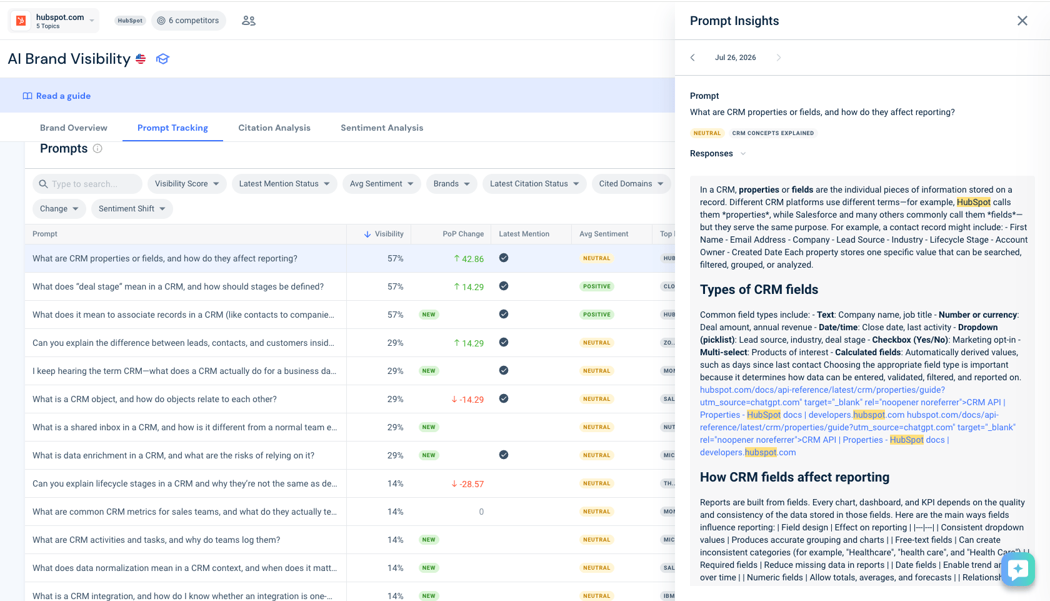
Task: Select the Prompt Tracking tab
Action: 172,128
